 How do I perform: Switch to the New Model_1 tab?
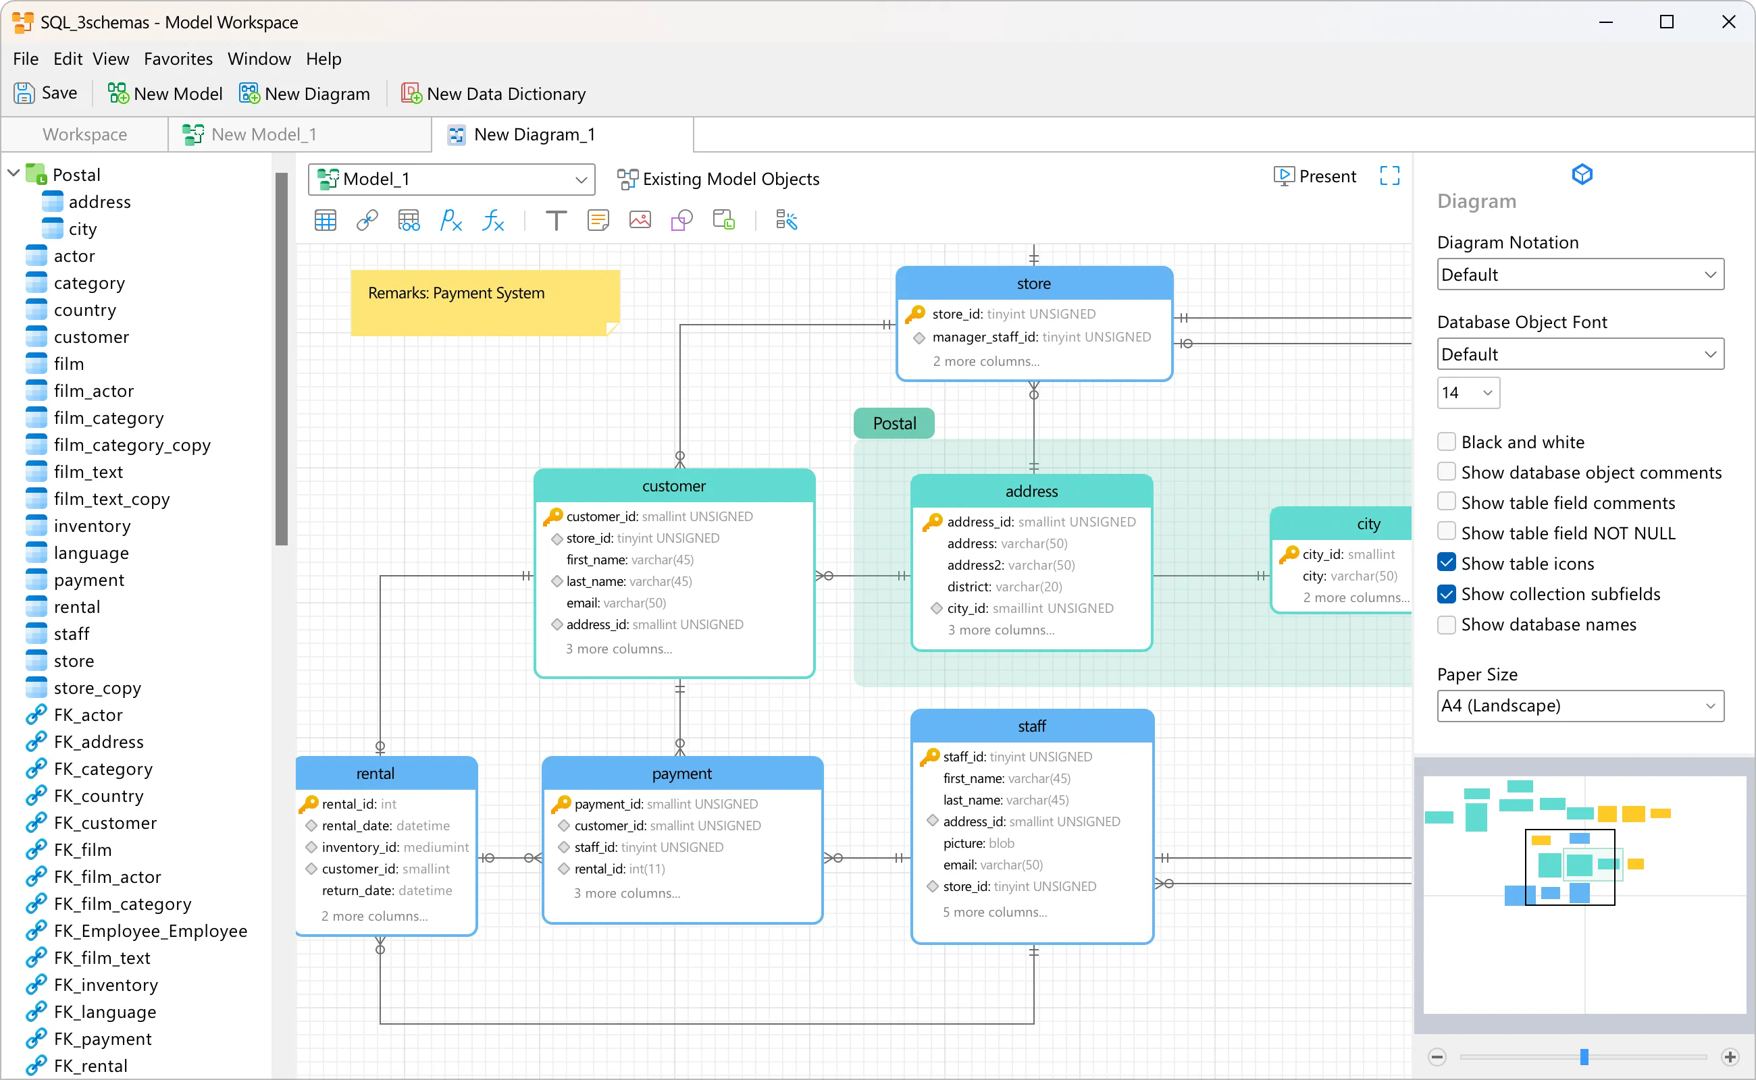tap(300, 134)
